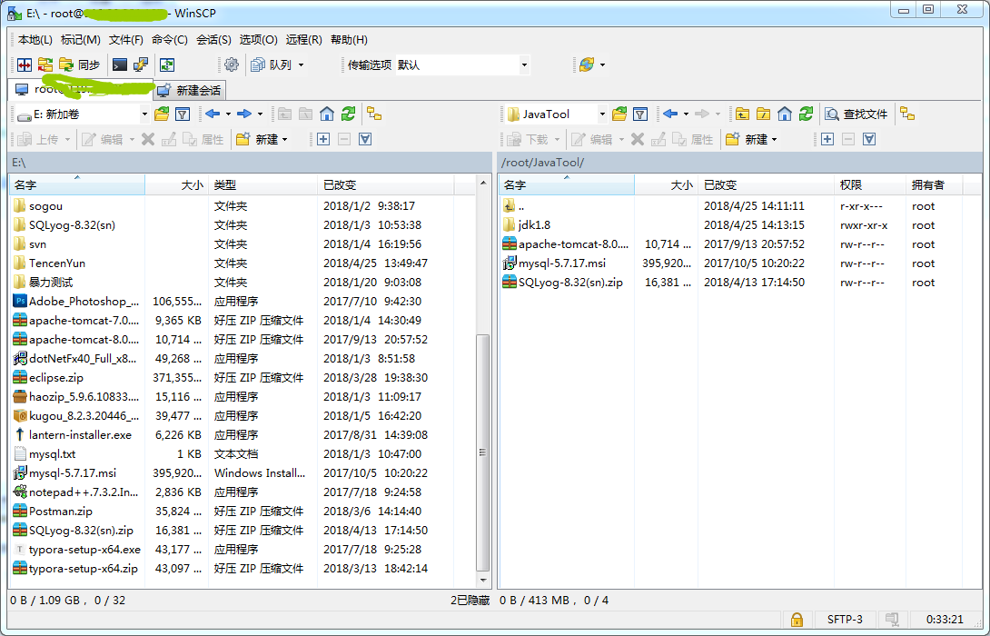990x636 pixels.
Task: Open the 会话(S) menu
Action: [213, 40]
